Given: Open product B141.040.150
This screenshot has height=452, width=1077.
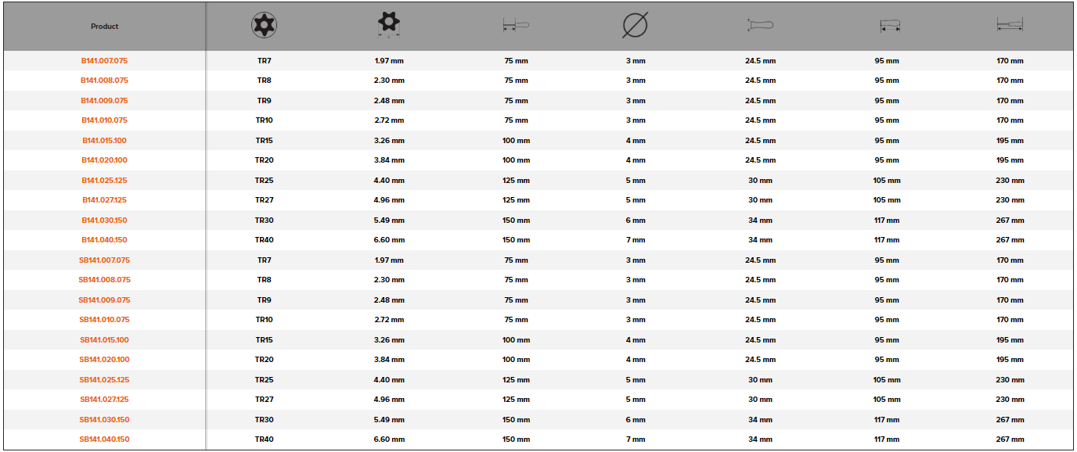Looking at the screenshot, I should point(104,240).
